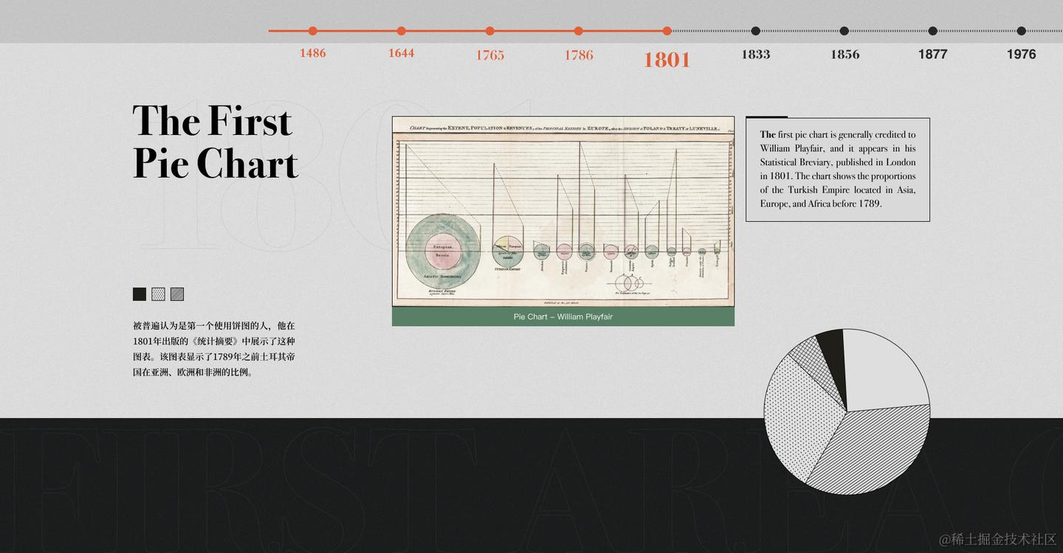Click the Chinese description paragraph
Image resolution: width=1063 pixels, height=553 pixels.
point(214,349)
